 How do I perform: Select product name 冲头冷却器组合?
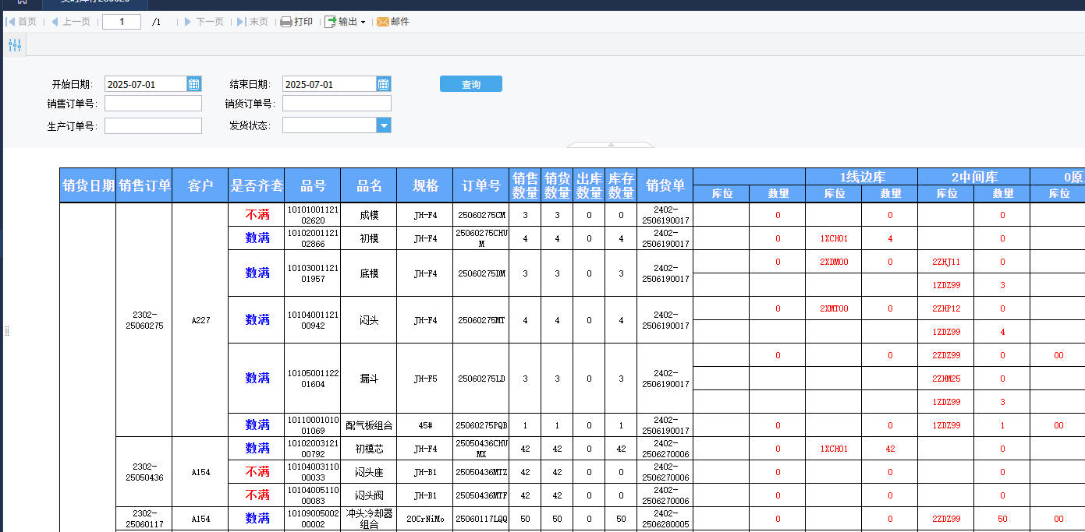(369, 519)
